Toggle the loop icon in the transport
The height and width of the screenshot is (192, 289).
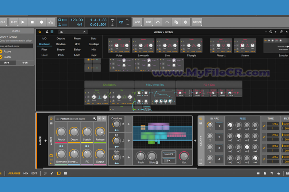tap(121, 22)
